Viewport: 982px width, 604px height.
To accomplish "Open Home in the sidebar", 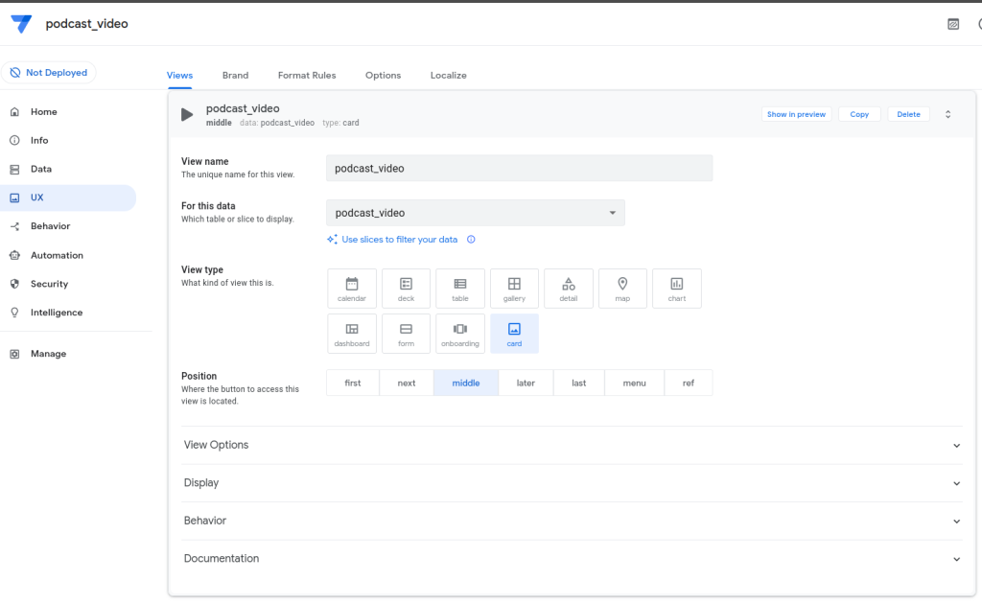I will pos(68,112).
